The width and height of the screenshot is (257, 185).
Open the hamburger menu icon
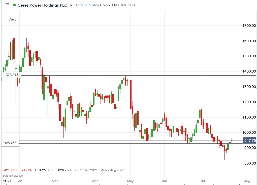[x=8, y=5]
